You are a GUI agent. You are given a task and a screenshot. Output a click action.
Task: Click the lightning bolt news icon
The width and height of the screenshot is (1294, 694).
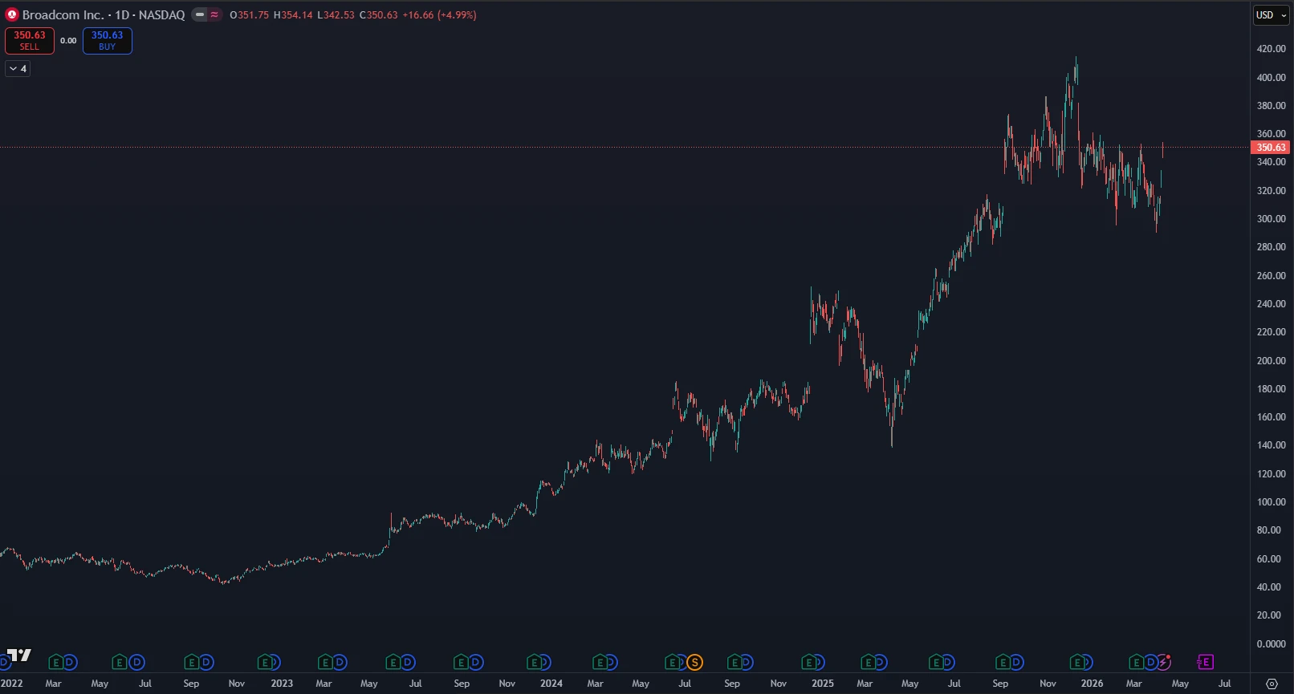point(1164,662)
